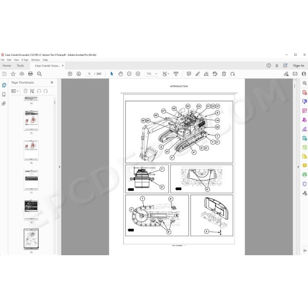Screen dimensions: 308x308
Task: Collapse the left navigation pane arrow
Action: point(59,167)
